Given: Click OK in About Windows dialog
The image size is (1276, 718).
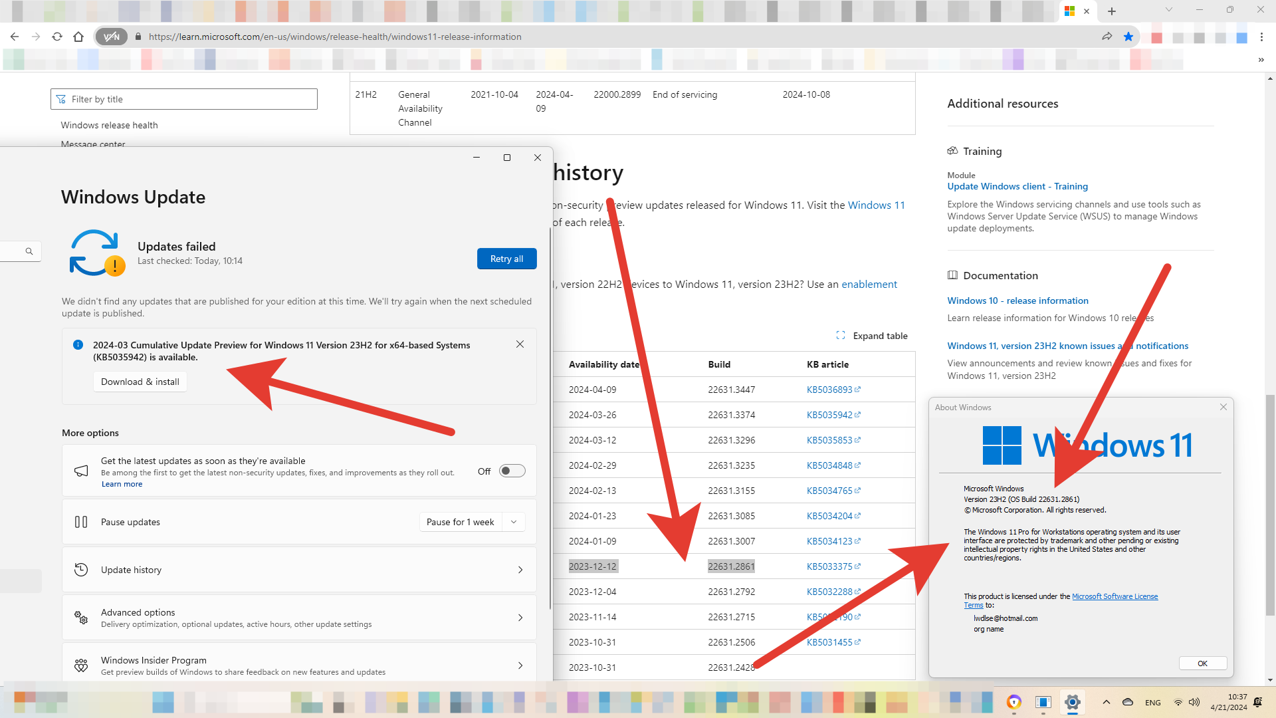Looking at the screenshot, I should (x=1202, y=663).
